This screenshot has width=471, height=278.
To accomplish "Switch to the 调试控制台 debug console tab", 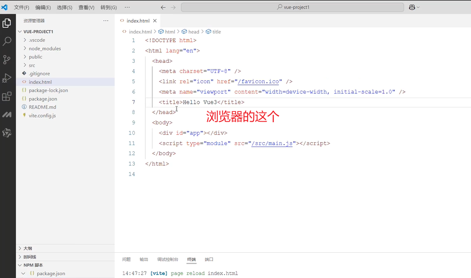I will point(167,259).
